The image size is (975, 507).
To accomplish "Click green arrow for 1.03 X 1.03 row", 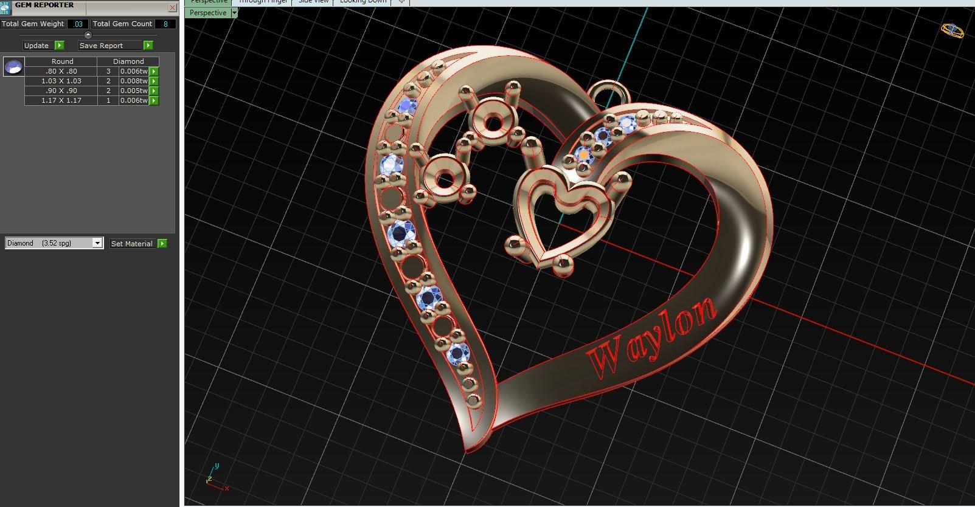I will 154,81.
